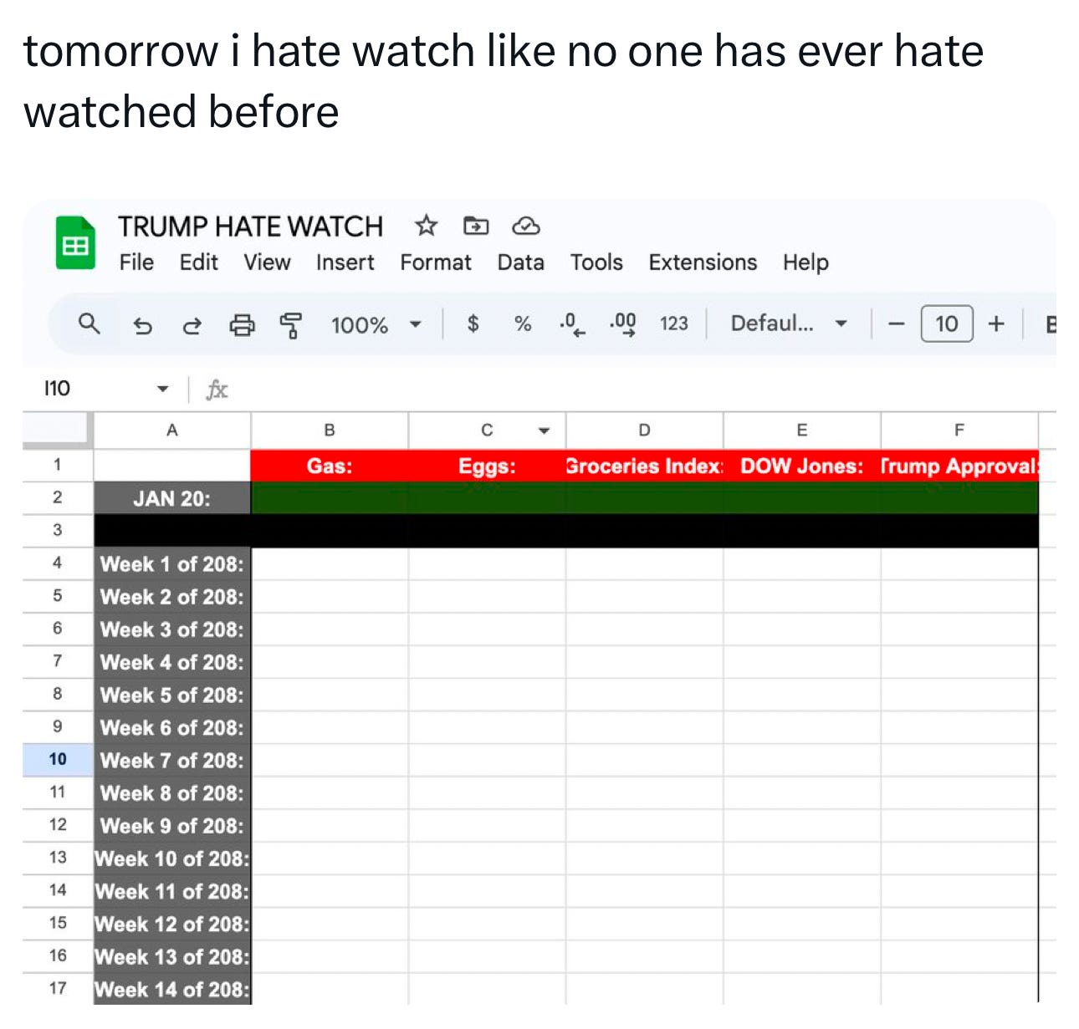Select row 10 header

[x=58, y=760]
